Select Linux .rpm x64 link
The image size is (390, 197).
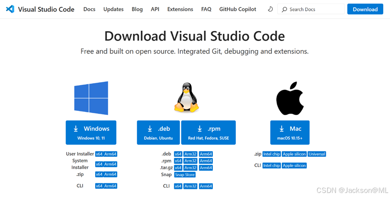tap(178, 161)
